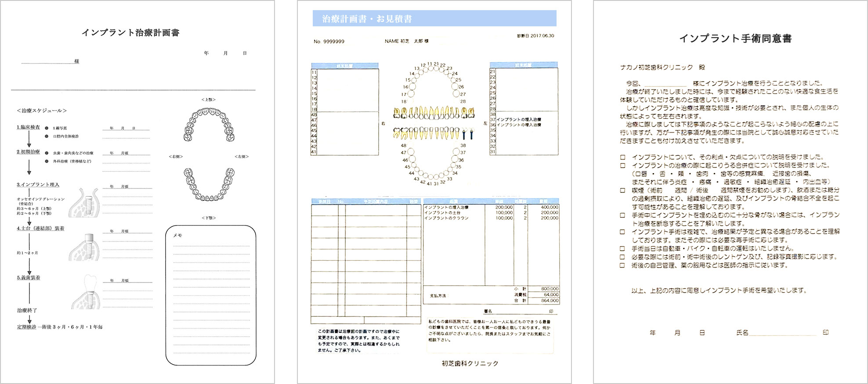Click the 氏名 signature line in the consent form

click(783, 333)
